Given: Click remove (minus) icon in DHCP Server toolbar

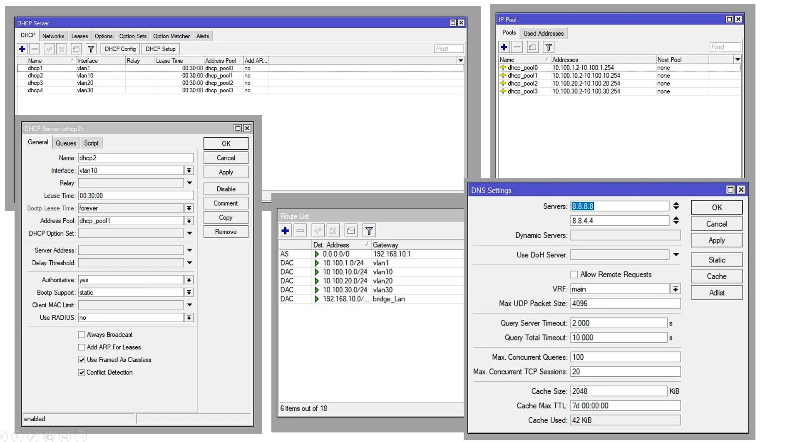Looking at the screenshot, I should [x=35, y=49].
